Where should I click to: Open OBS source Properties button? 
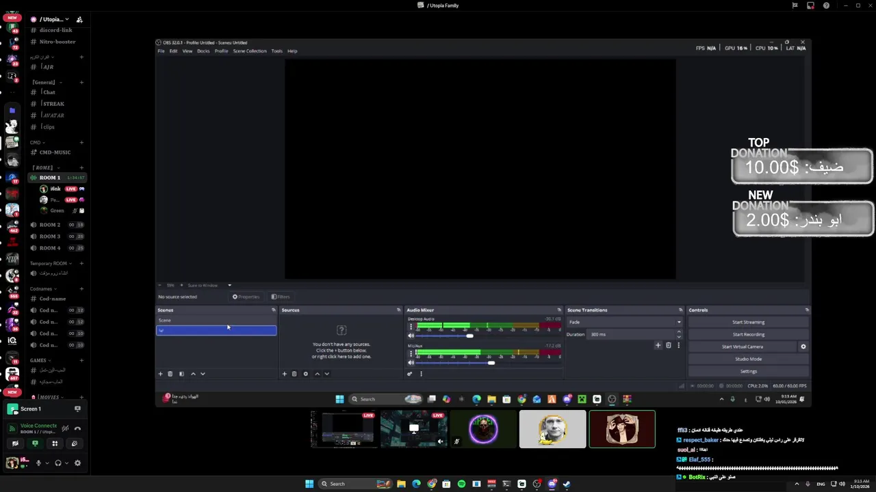coord(246,297)
